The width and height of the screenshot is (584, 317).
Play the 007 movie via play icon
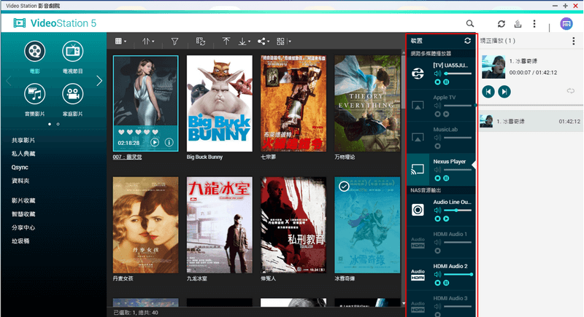pyautogui.click(x=155, y=142)
